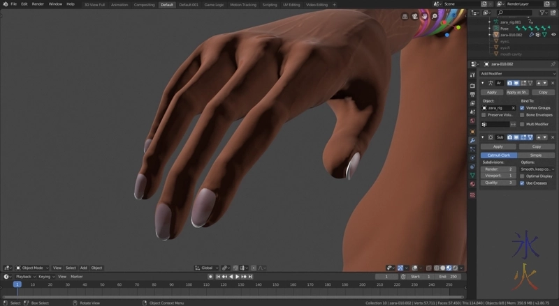Click the play animation button
This screenshot has height=306, width=559.
238,277
